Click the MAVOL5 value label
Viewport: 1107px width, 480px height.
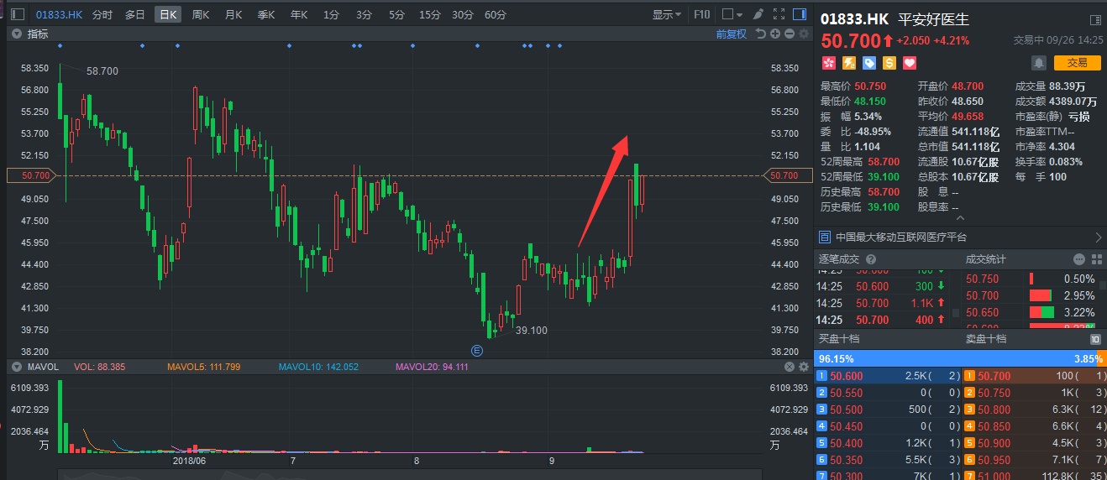[204, 367]
